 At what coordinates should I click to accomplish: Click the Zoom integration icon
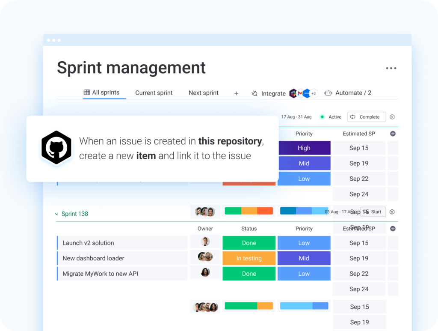pyautogui.click(x=307, y=93)
